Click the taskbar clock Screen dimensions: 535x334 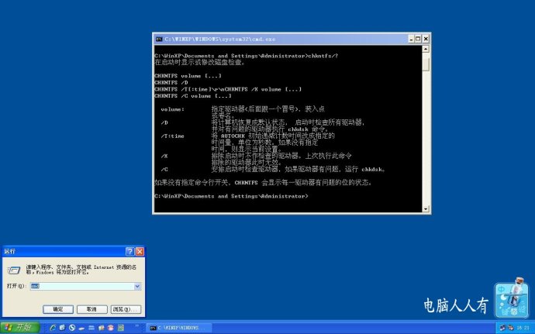523,328
